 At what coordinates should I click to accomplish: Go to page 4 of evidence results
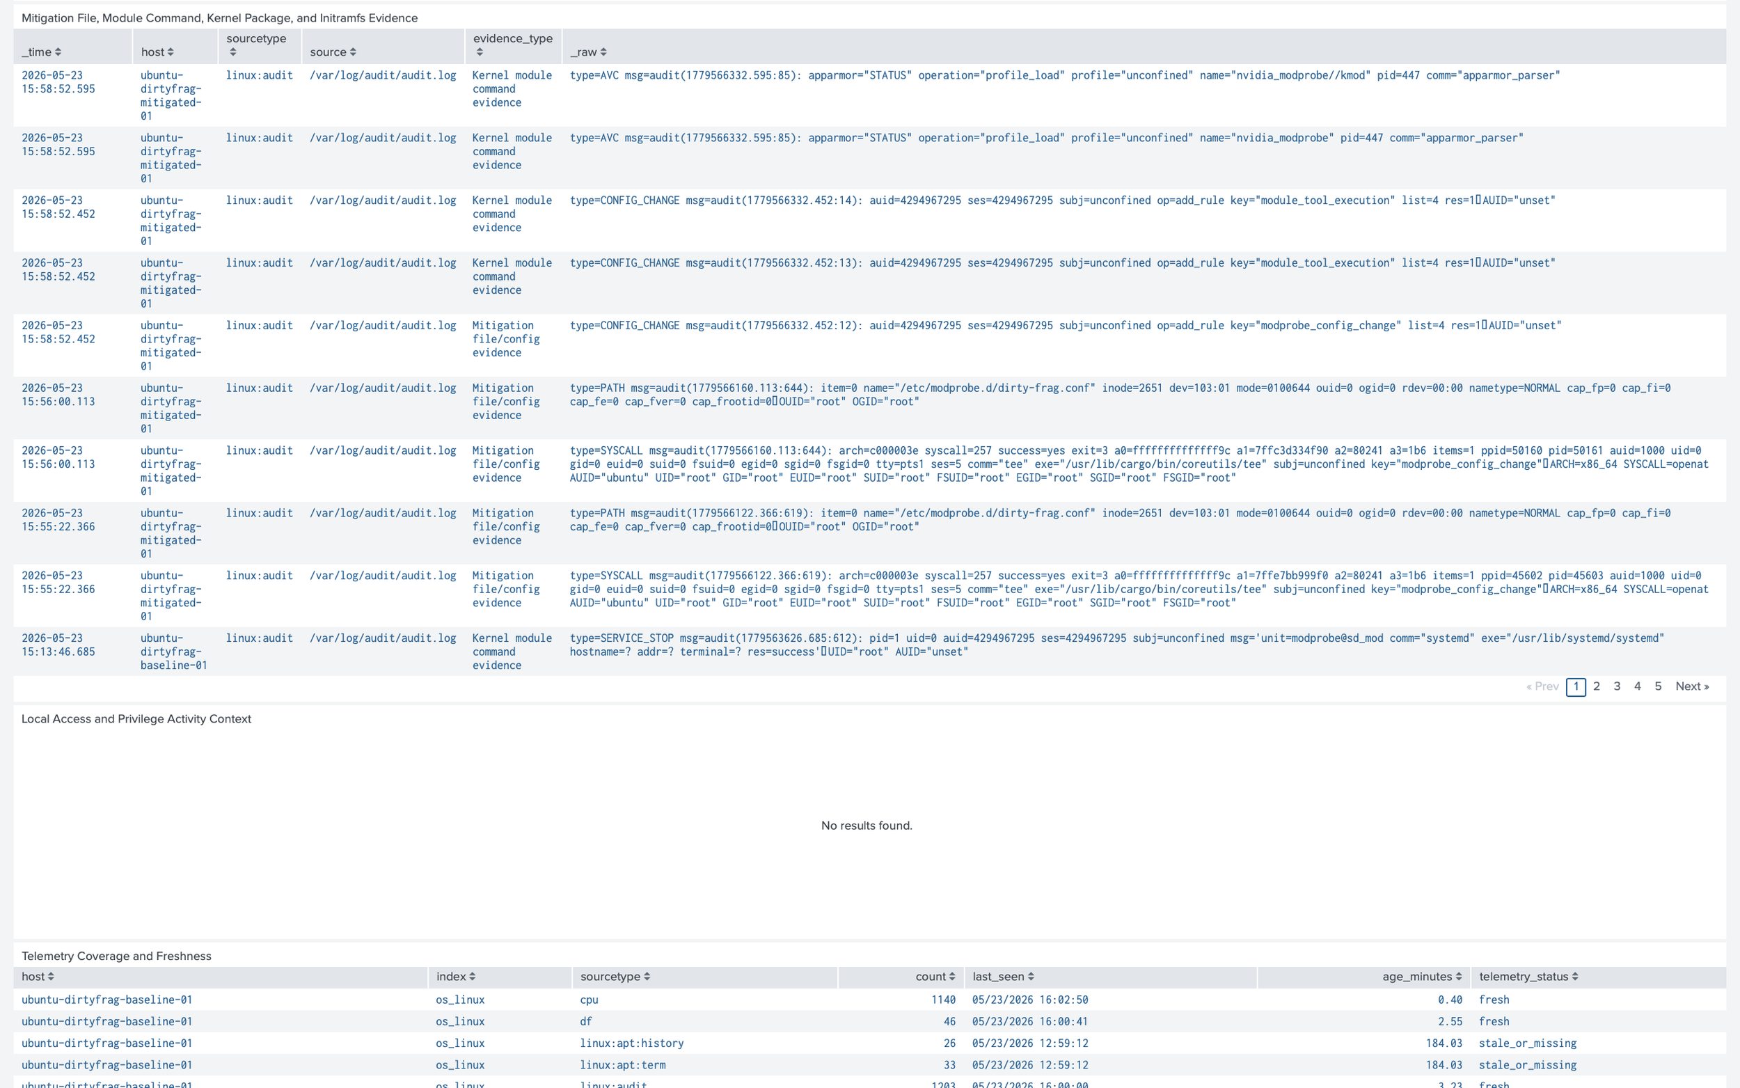[1637, 686]
